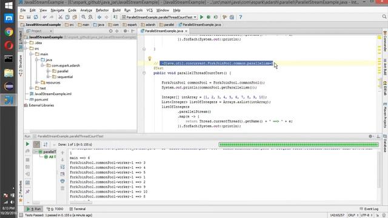Select the ParallelStreamExample.java editor tab
Screen dimensions: 388x218
[164, 31]
